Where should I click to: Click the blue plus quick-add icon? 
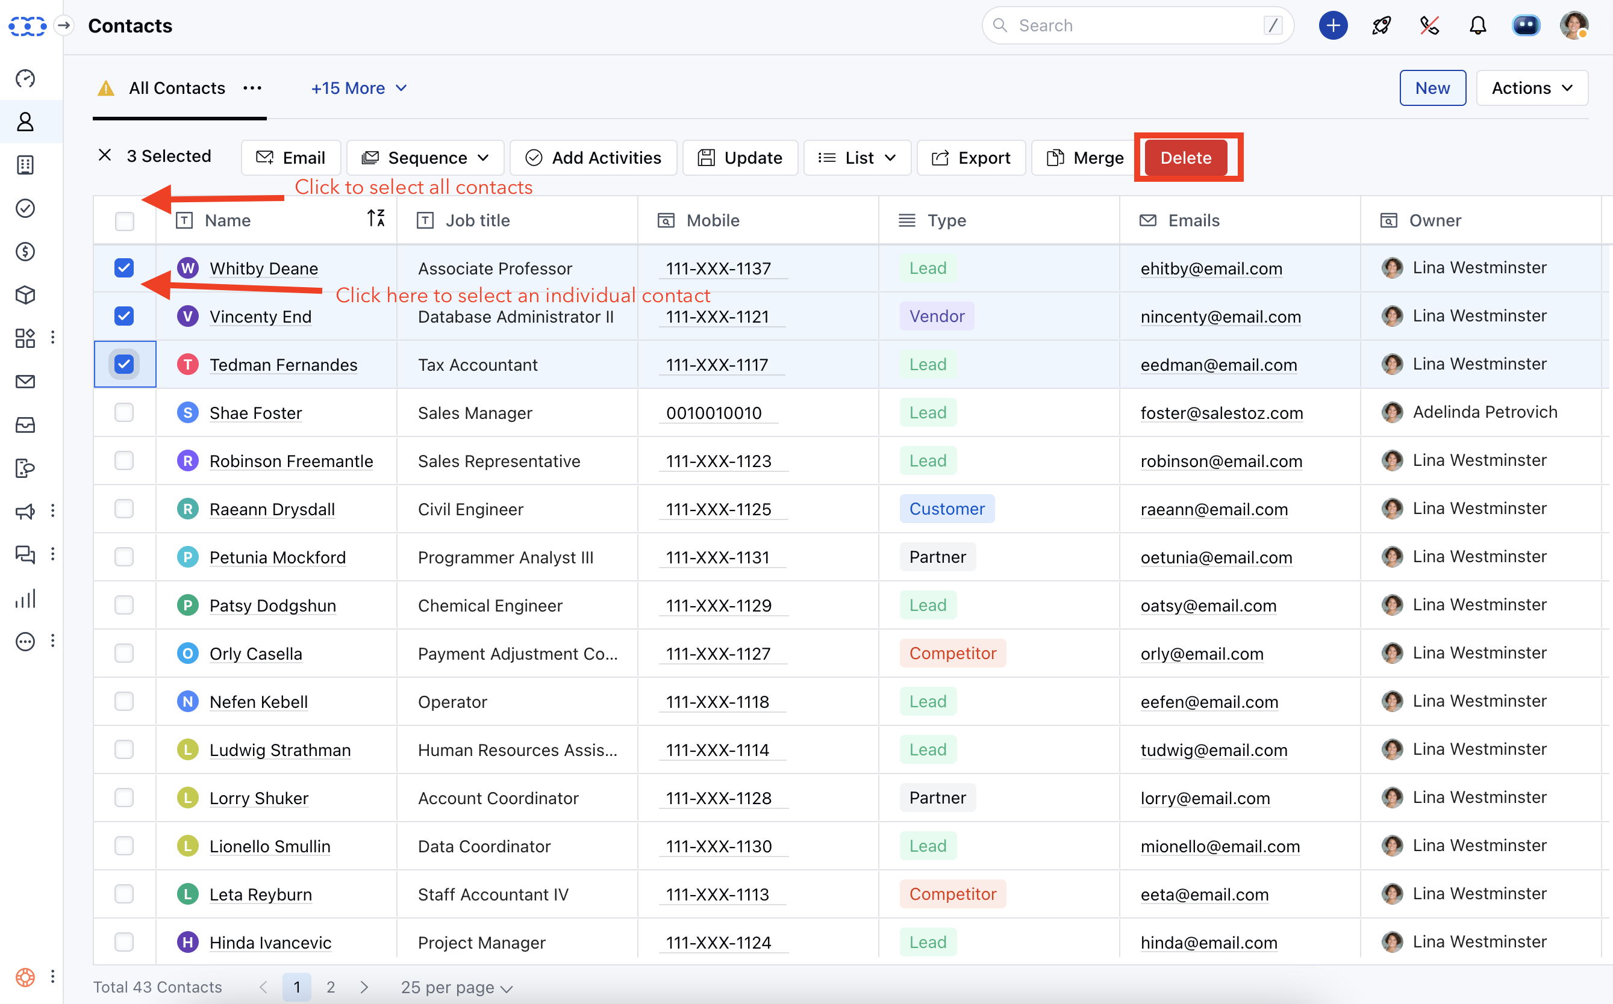click(1333, 26)
